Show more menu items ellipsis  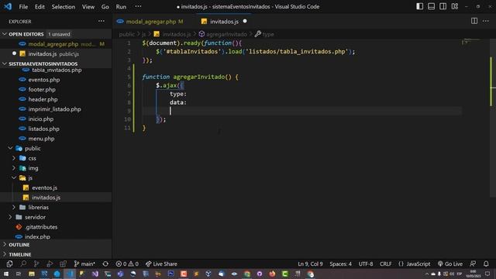tap(138, 7)
